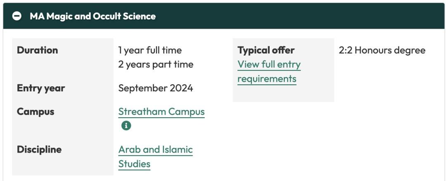
Task: Collapse the MA Magic and Occult Science section
Action: click(17, 16)
